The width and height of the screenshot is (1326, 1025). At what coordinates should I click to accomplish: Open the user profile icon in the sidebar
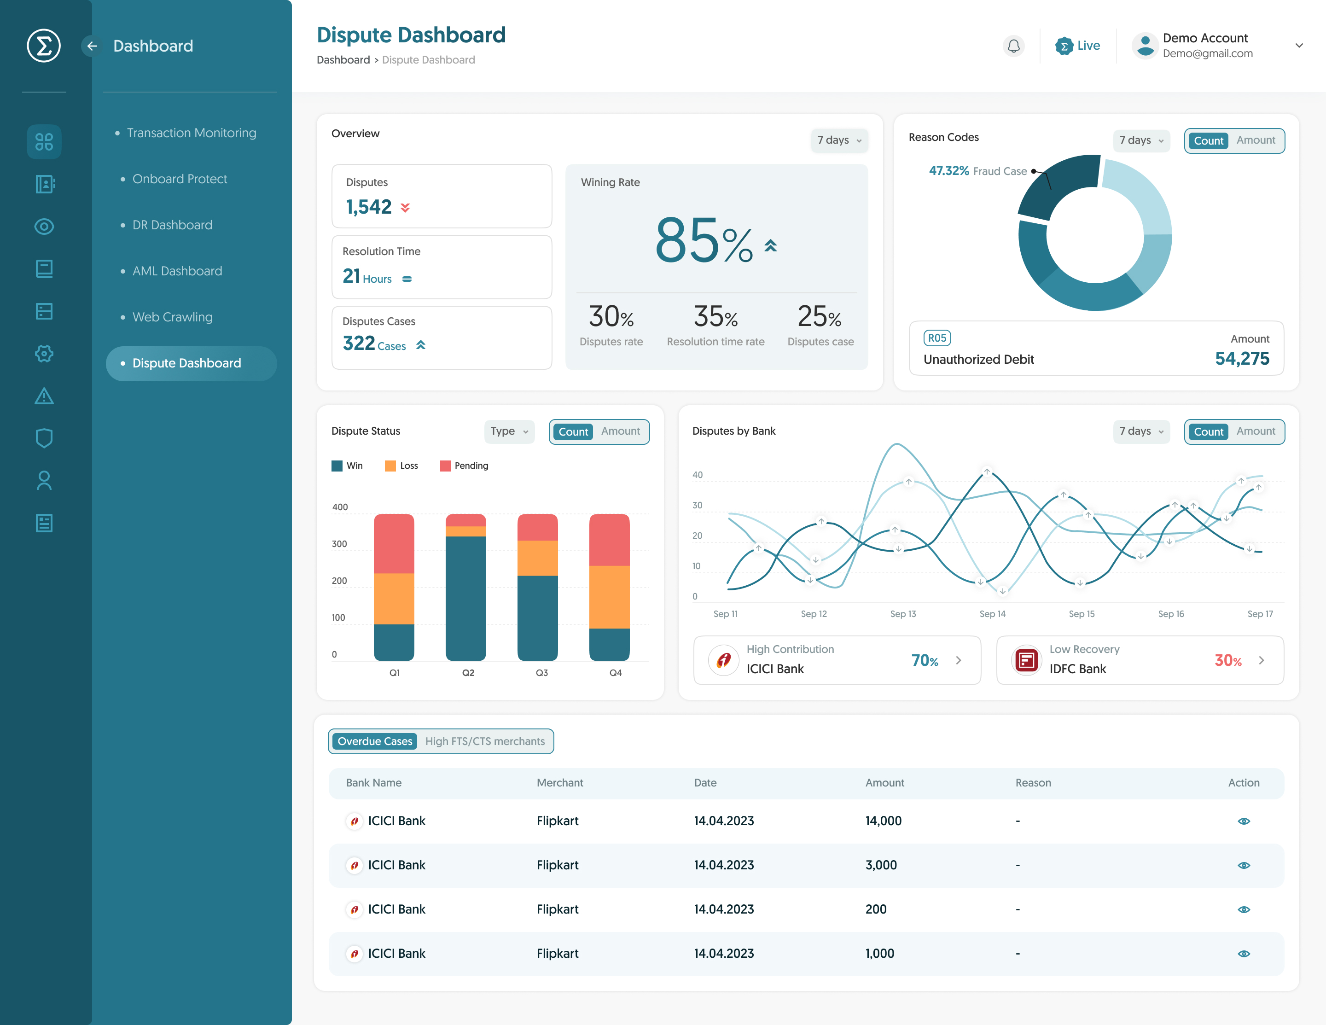click(x=43, y=480)
